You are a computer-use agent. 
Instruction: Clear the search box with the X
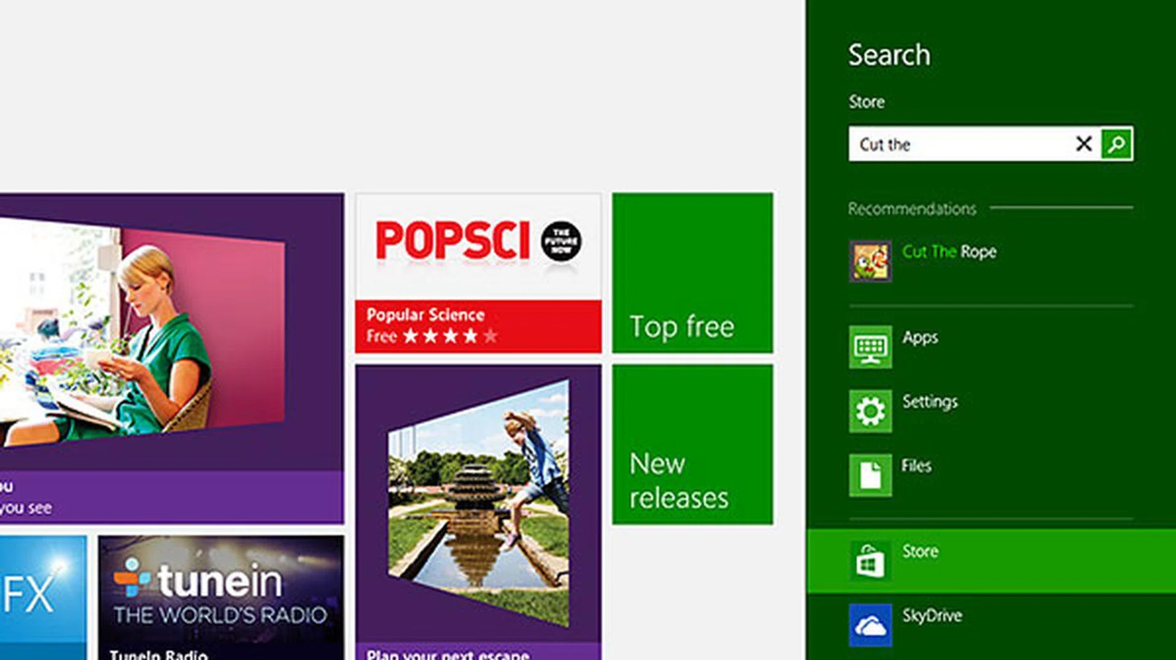1084,144
